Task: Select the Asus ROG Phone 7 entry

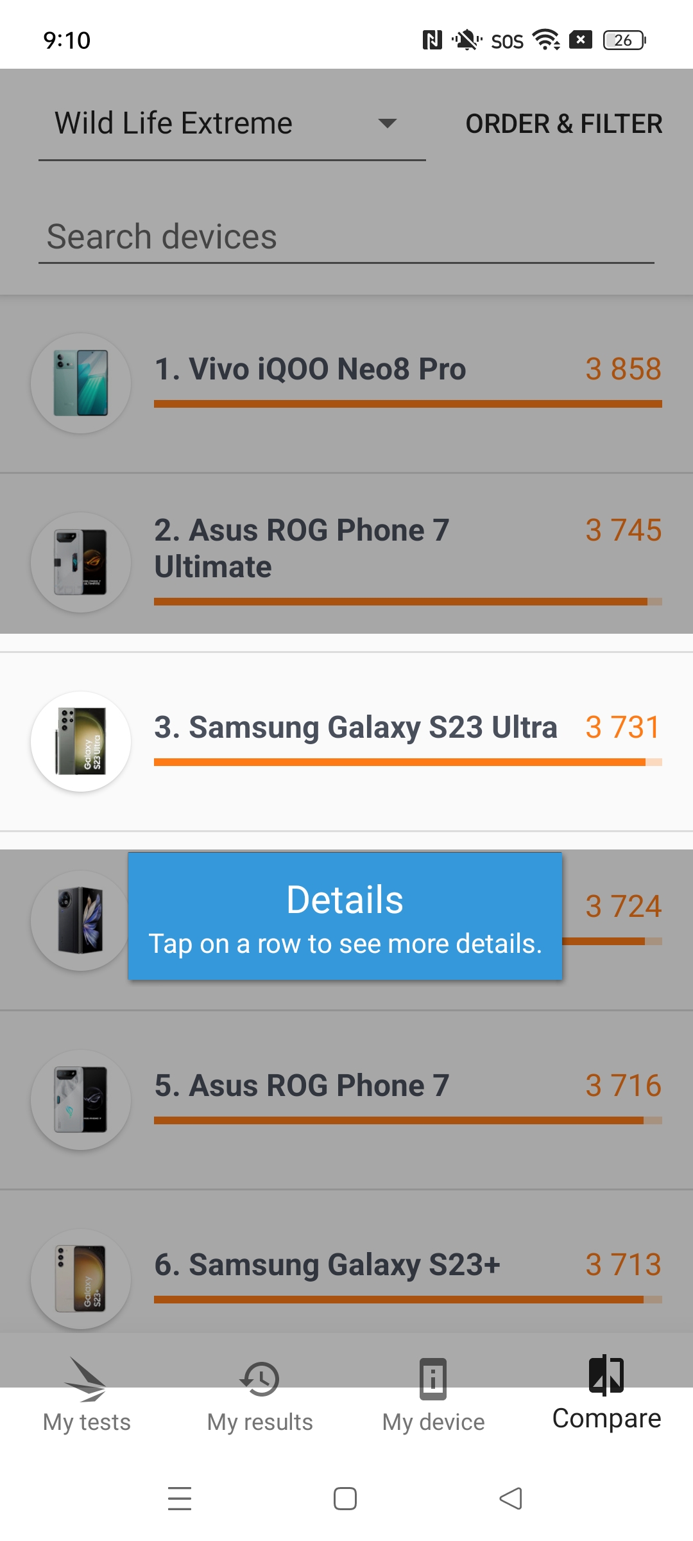Action: [x=346, y=1100]
